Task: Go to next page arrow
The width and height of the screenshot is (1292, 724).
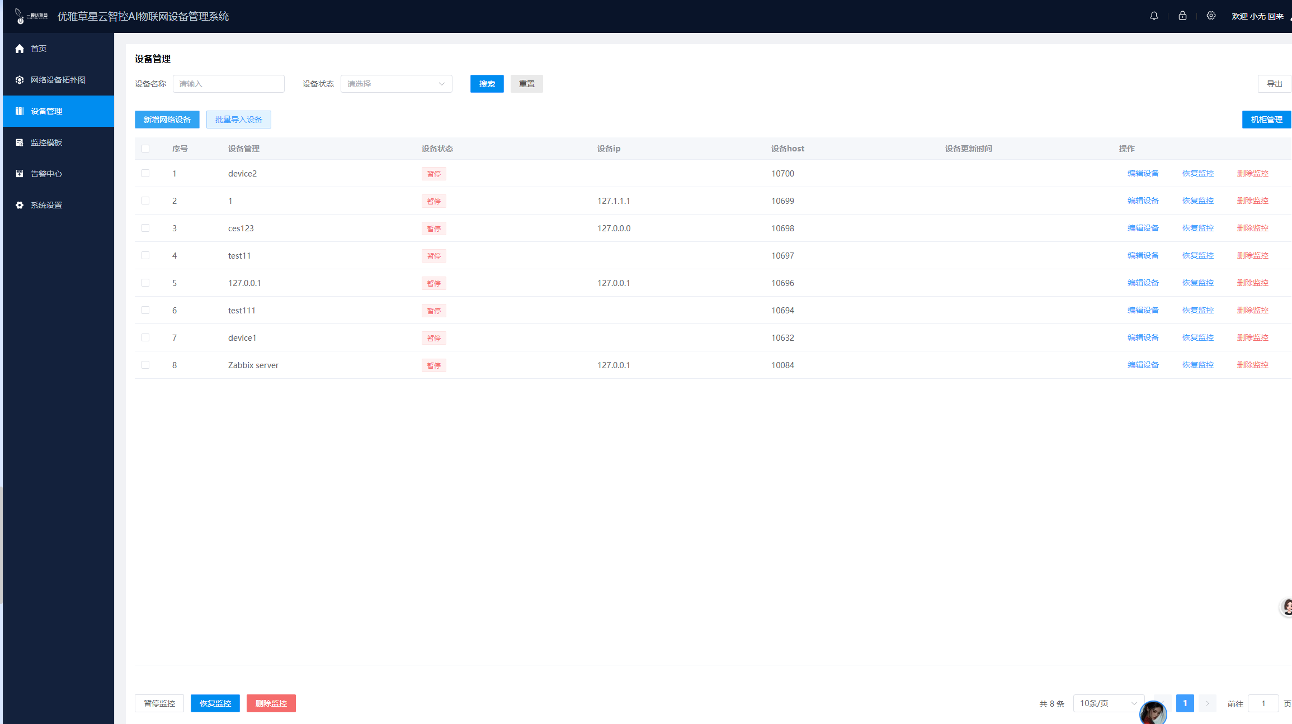Action: (1207, 703)
